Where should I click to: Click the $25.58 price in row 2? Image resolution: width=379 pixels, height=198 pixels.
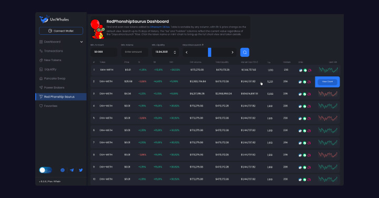click(x=128, y=82)
